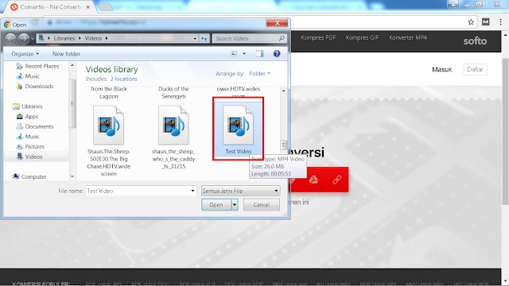Select the Test Video file thumbnail

tap(239, 129)
